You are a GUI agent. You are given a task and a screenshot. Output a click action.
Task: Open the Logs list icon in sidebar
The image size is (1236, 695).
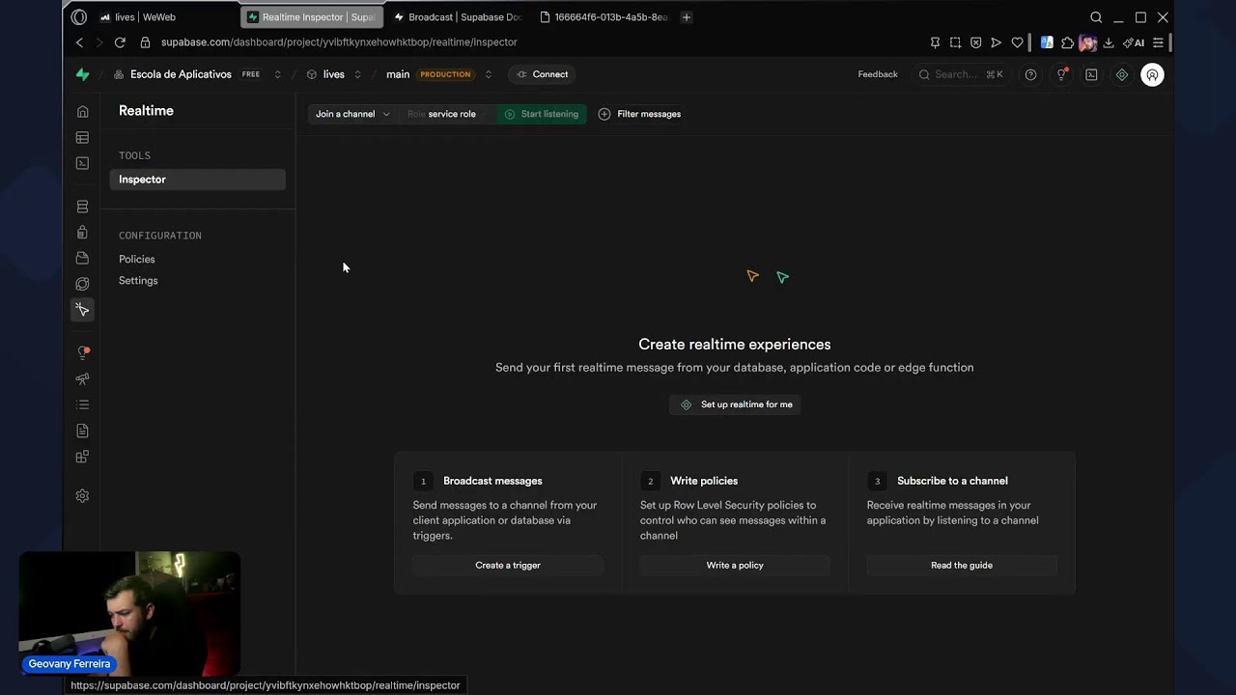click(x=82, y=404)
